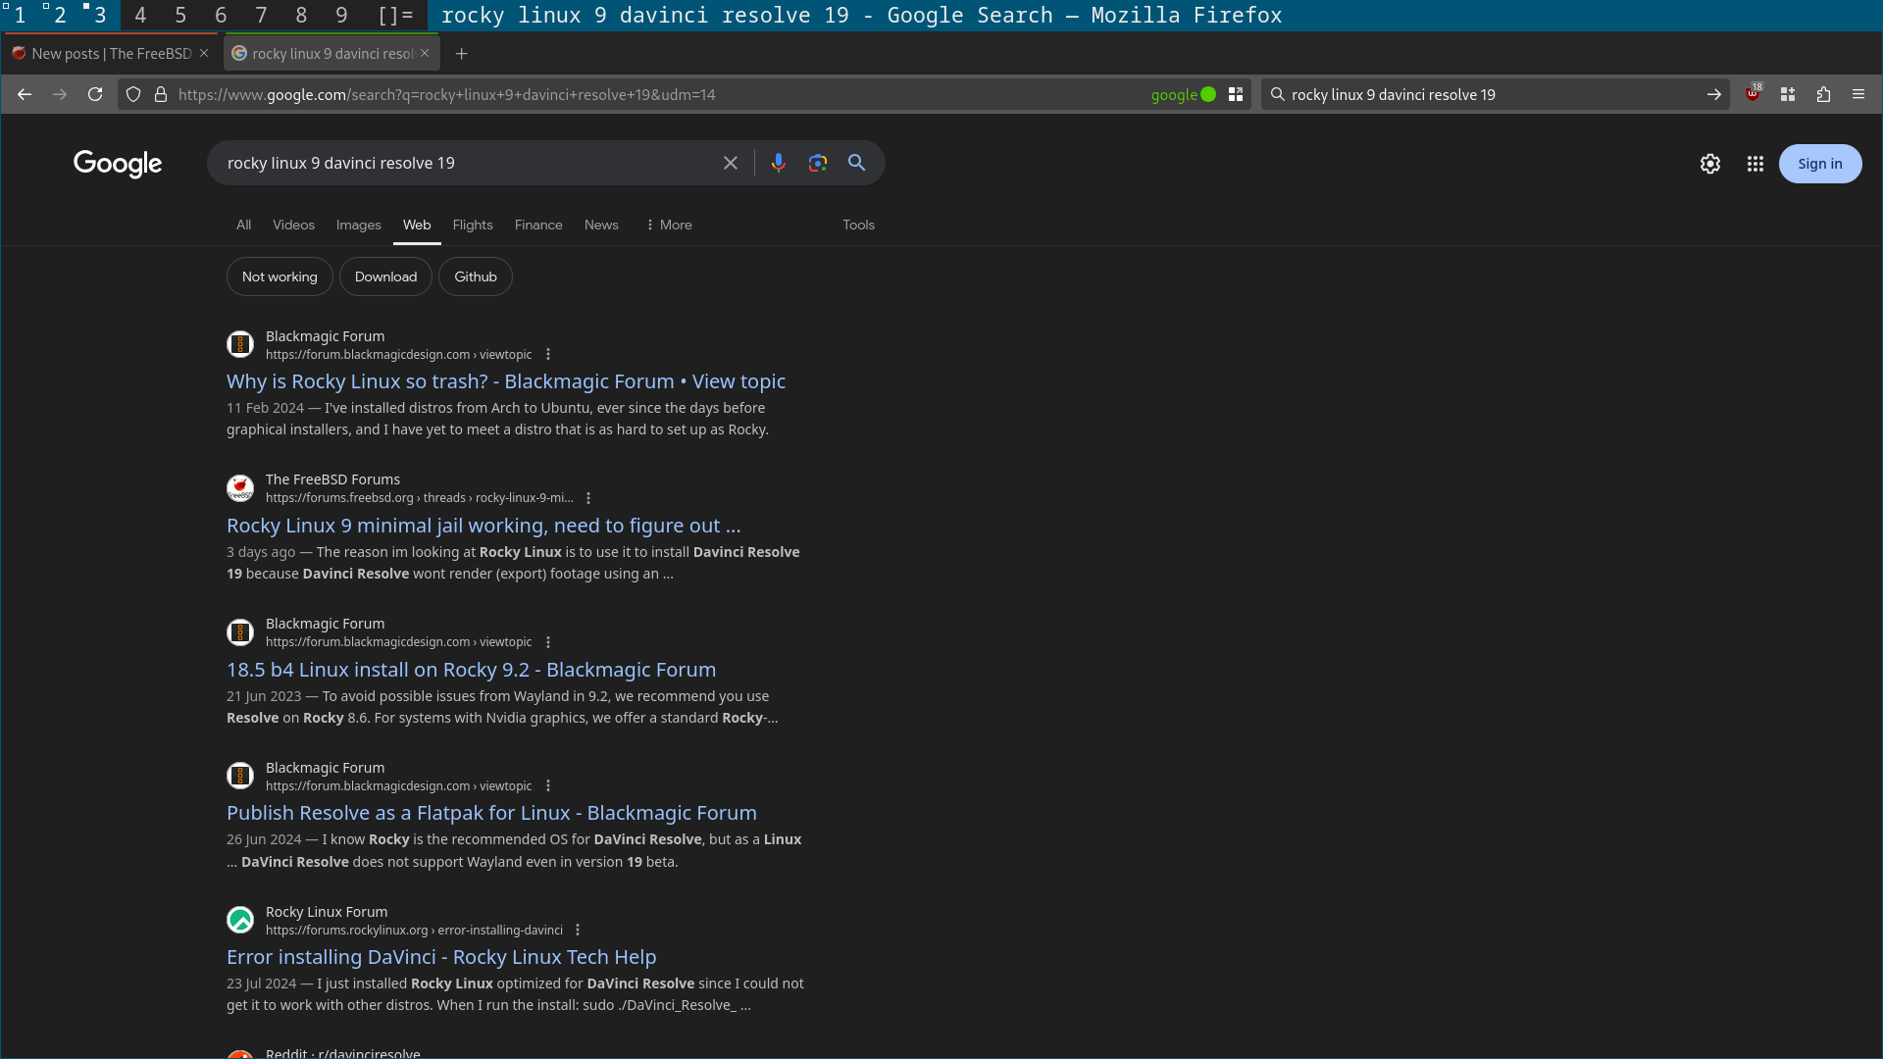
Task: Clear the Google search query
Action: 731,163
